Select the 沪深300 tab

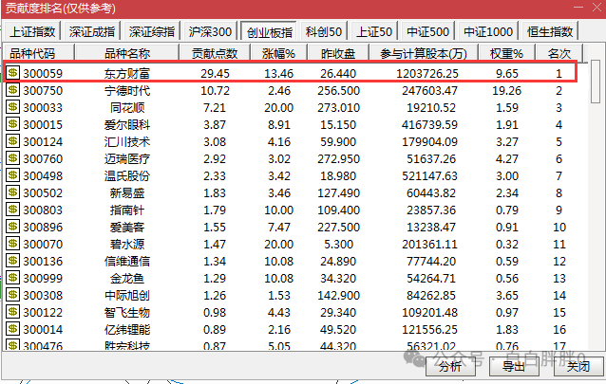(x=210, y=31)
